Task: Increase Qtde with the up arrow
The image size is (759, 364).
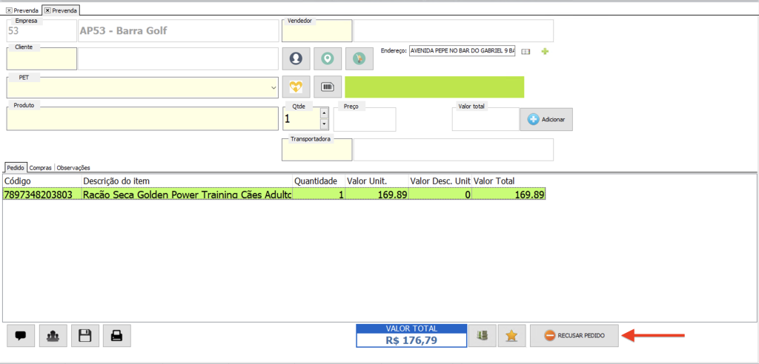Action: 324,112
